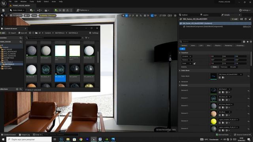Open Details panel settings gear
This screenshot has height=142, width=253.
pyautogui.click(x=251, y=42)
